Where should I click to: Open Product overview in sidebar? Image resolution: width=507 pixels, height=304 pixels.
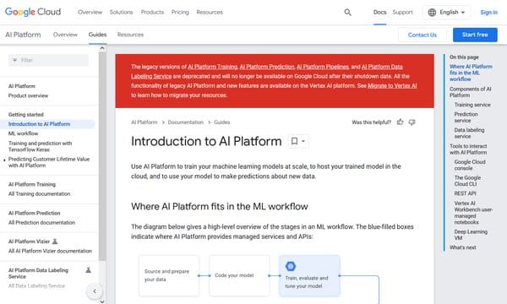[x=28, y=95]
